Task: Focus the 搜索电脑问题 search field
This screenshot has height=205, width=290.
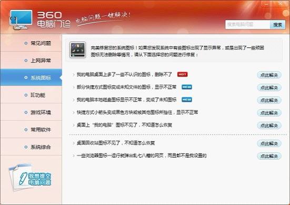Action: pyautogui.click(x=247, y=24)
